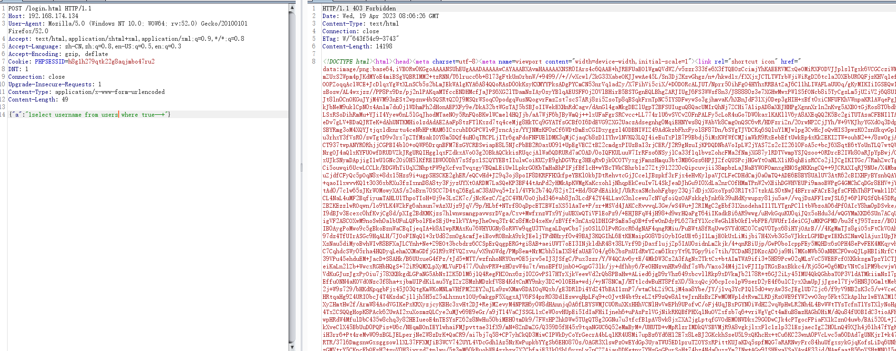
Task: Click the "User-Agent: Mozilla/5.0" header line
Action: pos(128,23)
